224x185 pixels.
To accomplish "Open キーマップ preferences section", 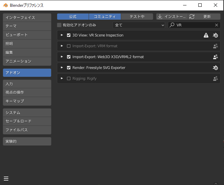I will pos(27,101).
